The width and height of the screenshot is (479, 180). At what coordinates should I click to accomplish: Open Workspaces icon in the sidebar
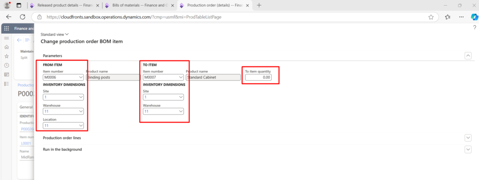pyautogui.click(x=7, y=74)
